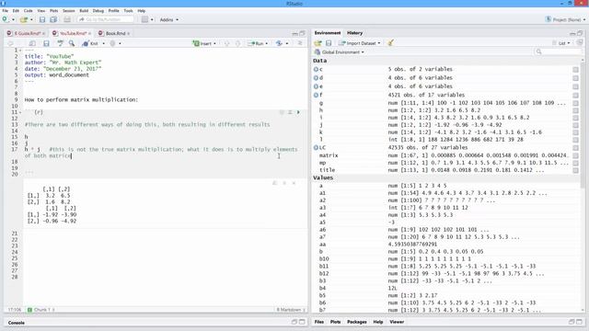This screenshot has width=589, height=331.
Task: Open List view mode dropdown
Action: pyautogui.click(x=561, y=43)
